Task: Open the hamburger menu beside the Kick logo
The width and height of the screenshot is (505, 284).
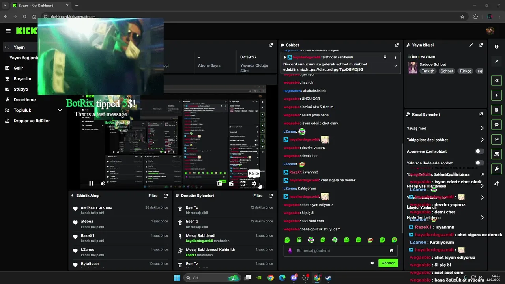Action: point(8,31)
